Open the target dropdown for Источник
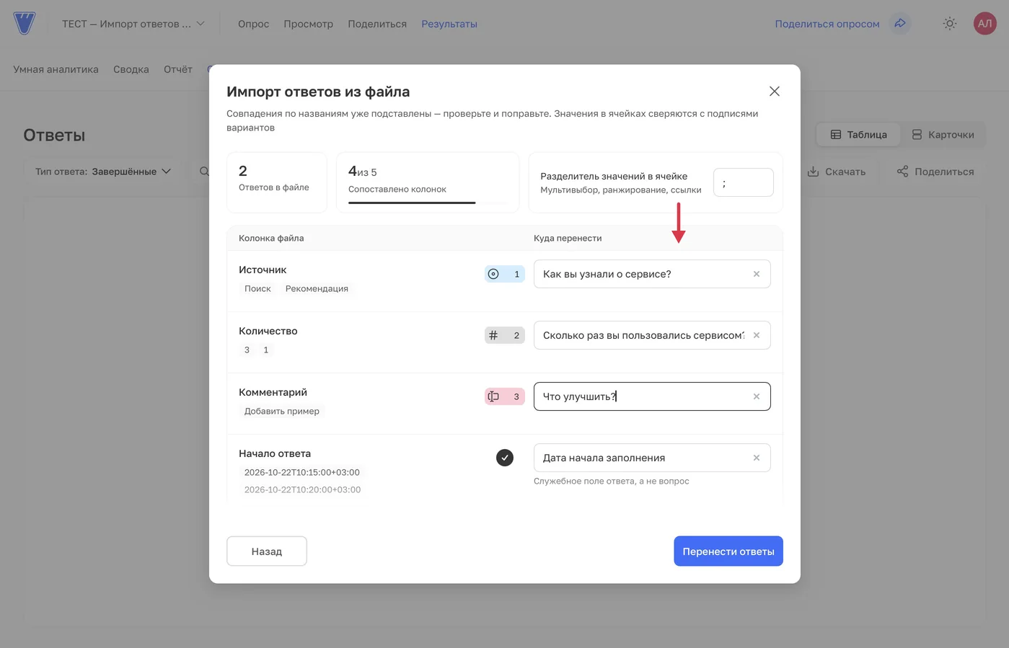Viewport: 1009px width, 648px height. point(652,274)
